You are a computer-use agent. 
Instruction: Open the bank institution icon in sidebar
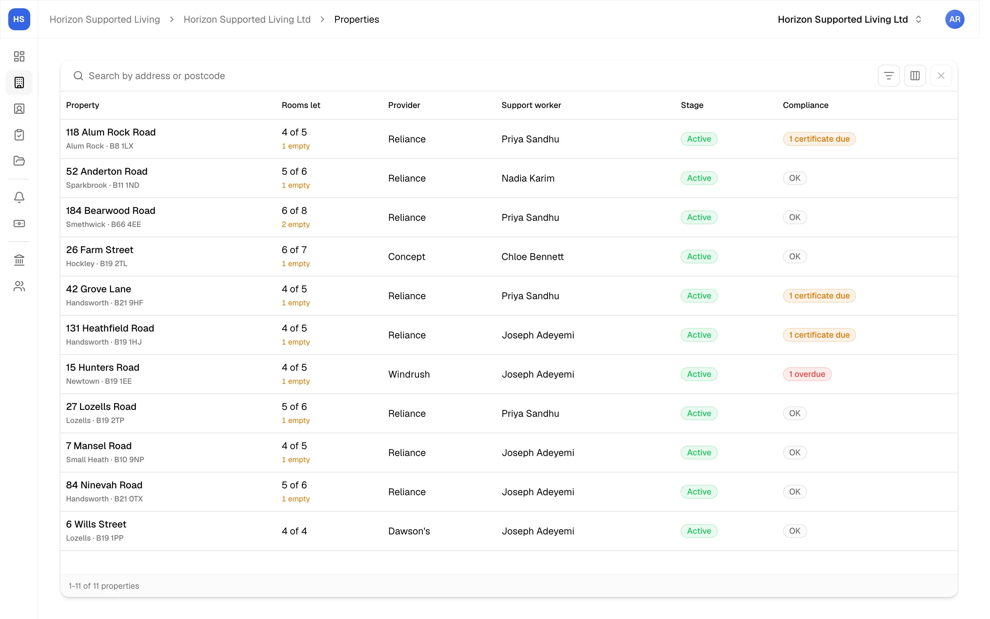pyautogui.click(x=19, y=260)
